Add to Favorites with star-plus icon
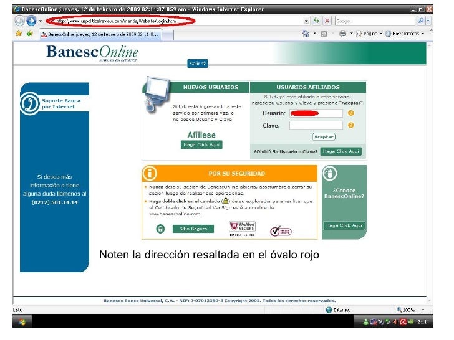The image size is (454, 340). pyautogui.click(x=29, y=34)
